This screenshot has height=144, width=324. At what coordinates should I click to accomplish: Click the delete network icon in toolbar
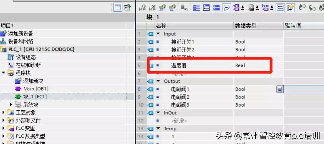pos(152,7)
